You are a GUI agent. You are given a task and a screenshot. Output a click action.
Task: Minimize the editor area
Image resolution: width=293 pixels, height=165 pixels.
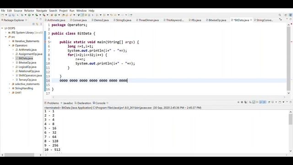click(287, 19)
